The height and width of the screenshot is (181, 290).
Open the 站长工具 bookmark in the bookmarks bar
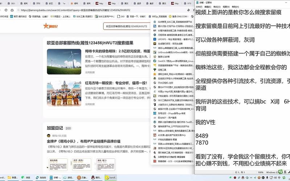[x=83, y=16]
